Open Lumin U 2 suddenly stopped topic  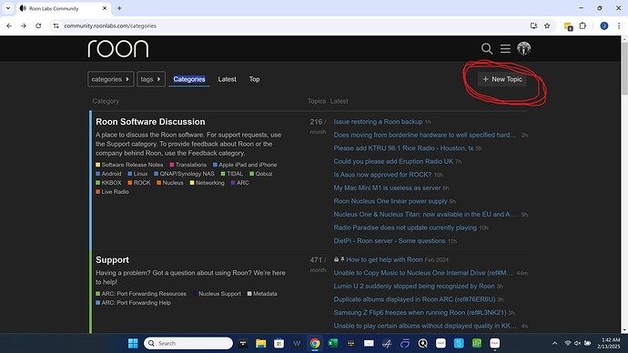coord(414,287)
